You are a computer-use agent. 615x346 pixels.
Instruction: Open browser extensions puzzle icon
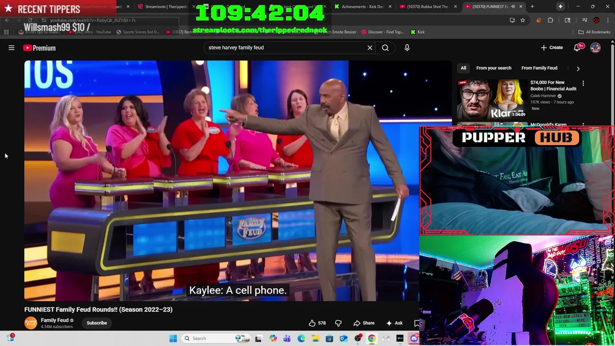[x=551, y=20]
